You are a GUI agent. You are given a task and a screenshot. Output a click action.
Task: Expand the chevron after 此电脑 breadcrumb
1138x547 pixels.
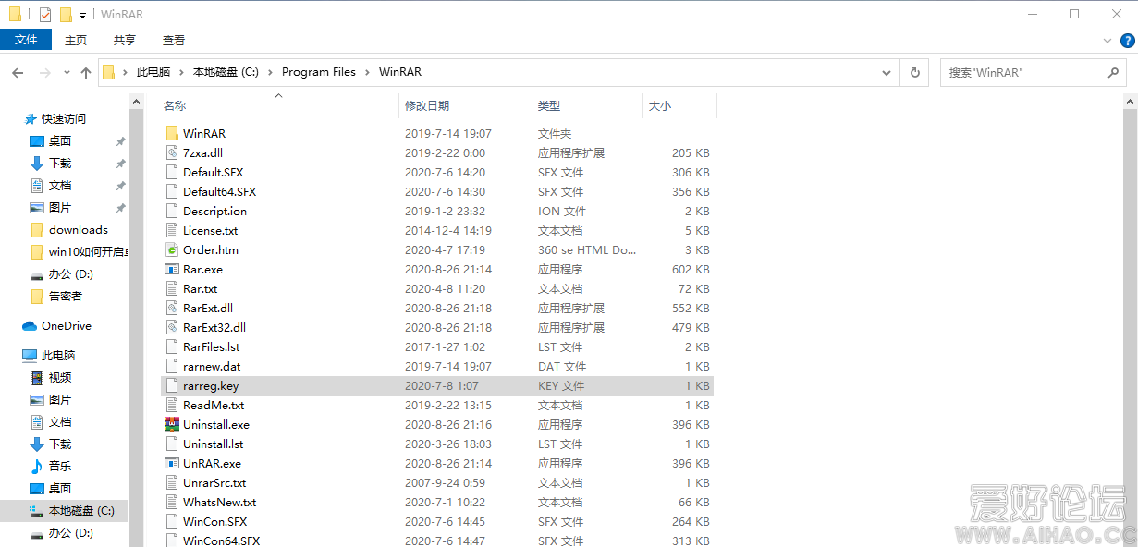click(x=181, y=72)
